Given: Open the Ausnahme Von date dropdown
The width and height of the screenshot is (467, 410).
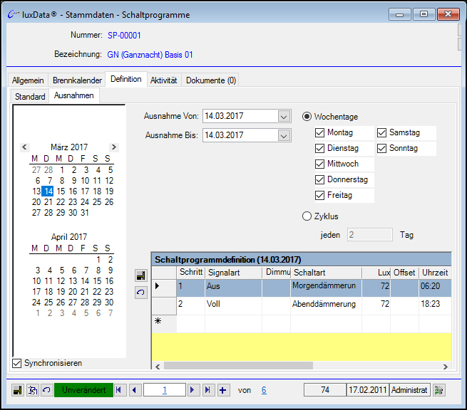Looking at the screenshot, I should [x=284, y=117].
